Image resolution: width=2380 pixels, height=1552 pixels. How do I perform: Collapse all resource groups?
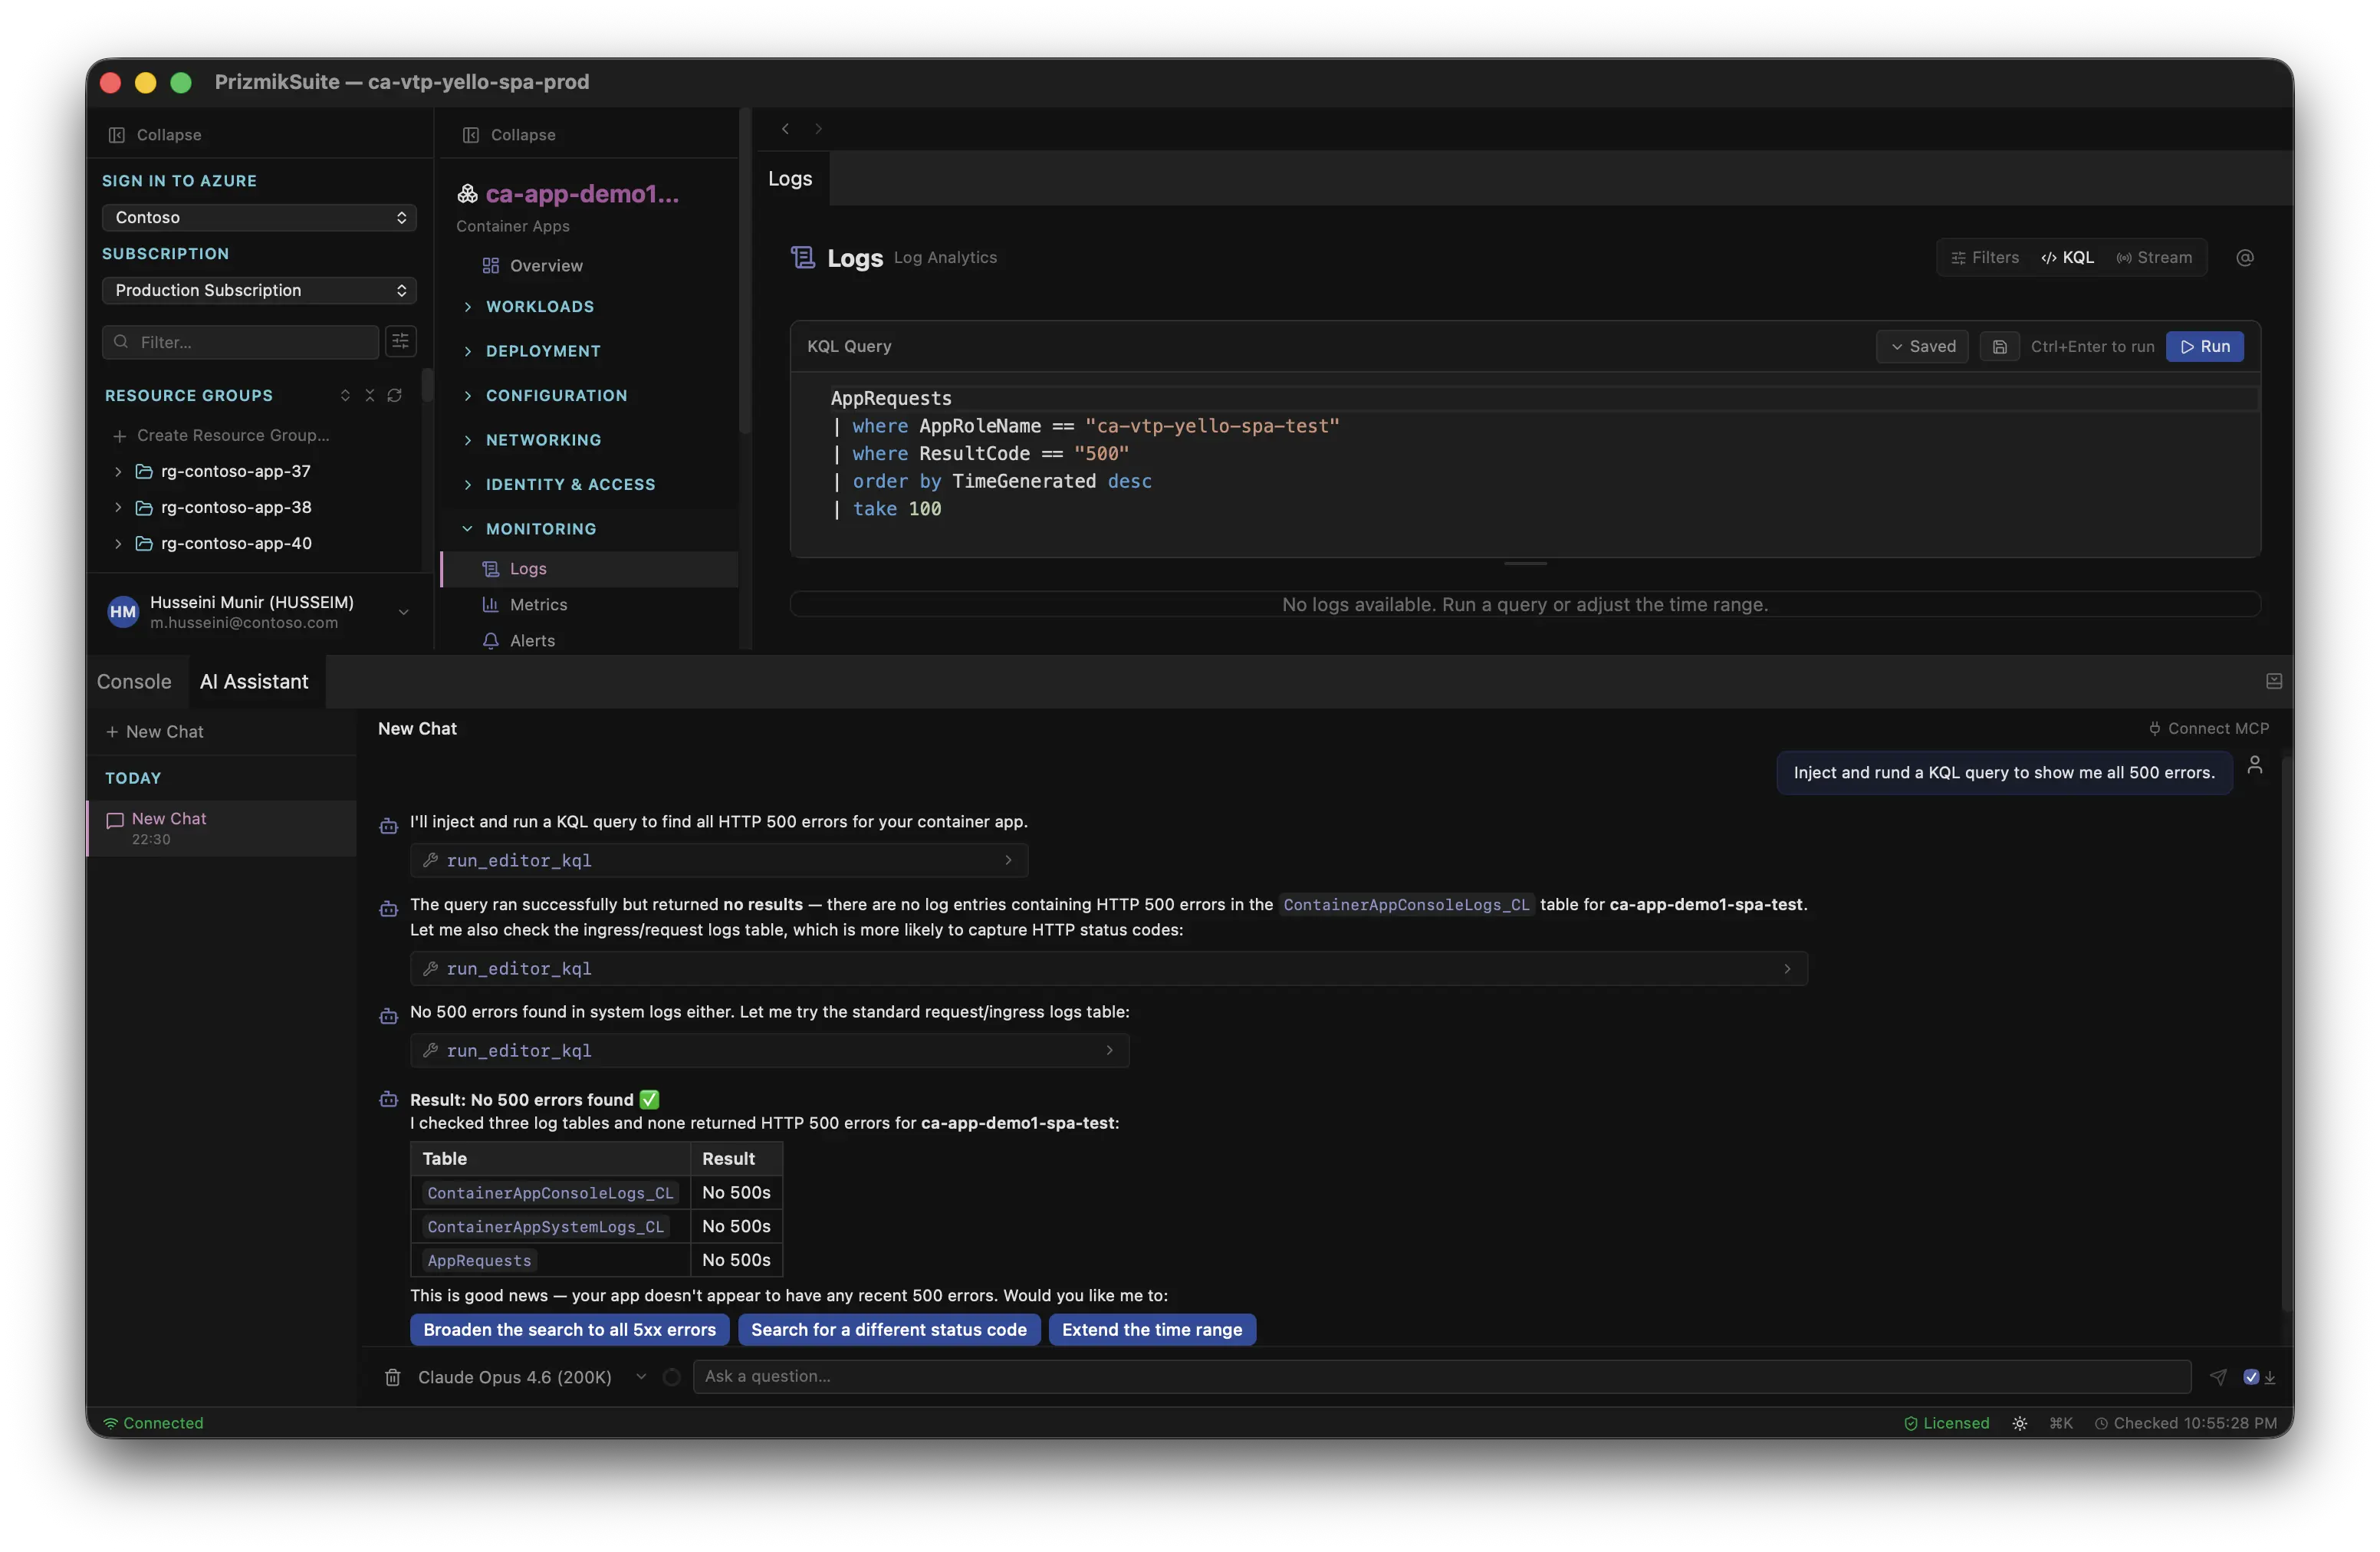(370, 396)
